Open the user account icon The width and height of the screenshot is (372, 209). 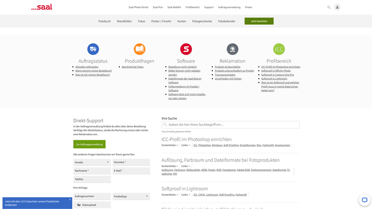point(337,7)
